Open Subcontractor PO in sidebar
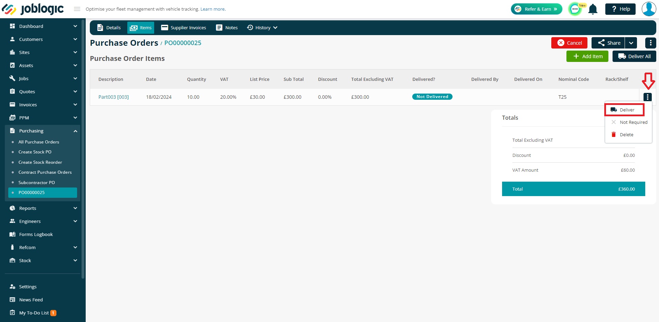This screenshot has height=322, width=659. tap(37, 183)
